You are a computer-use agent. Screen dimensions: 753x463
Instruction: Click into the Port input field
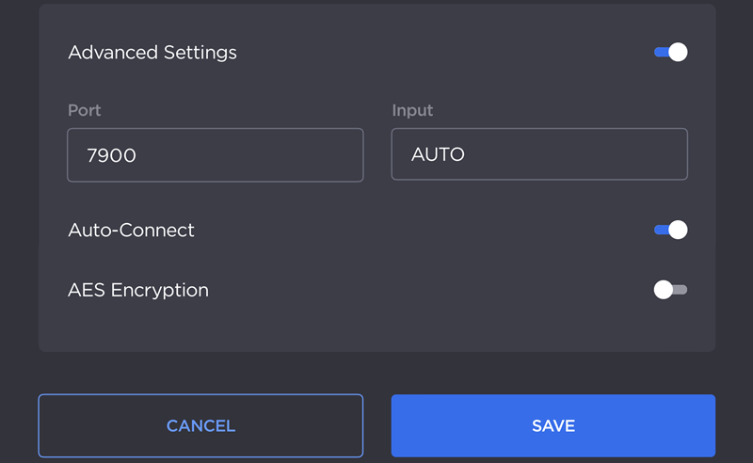[215, 154]
